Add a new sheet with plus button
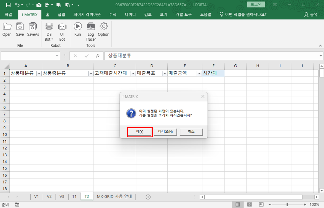 click(x=148, y=197)
